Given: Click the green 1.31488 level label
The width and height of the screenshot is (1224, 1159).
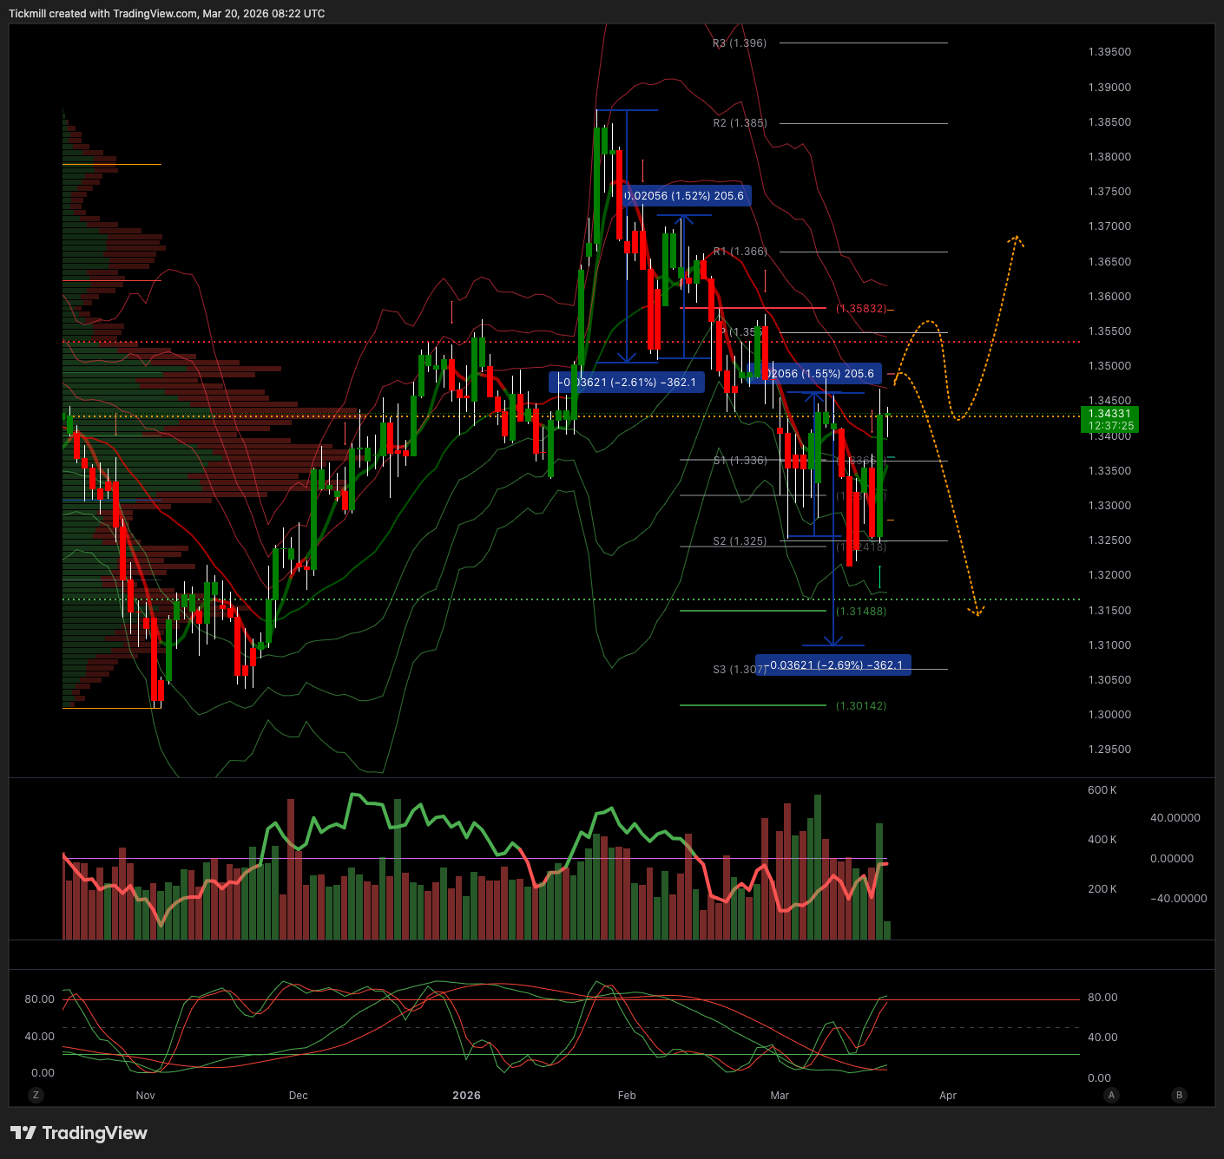Looking at the screenshot, I should point(861,612).
